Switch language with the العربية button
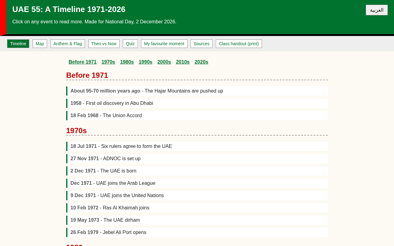Image resolution: width=394 pixels, height=246 pixels. 376,10
